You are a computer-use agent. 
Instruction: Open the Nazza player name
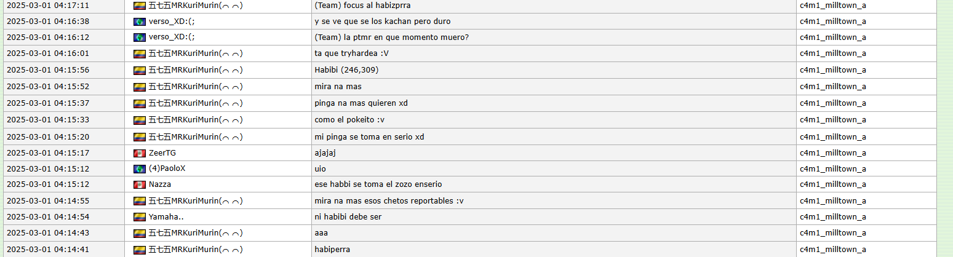click(x=160, y=184)
